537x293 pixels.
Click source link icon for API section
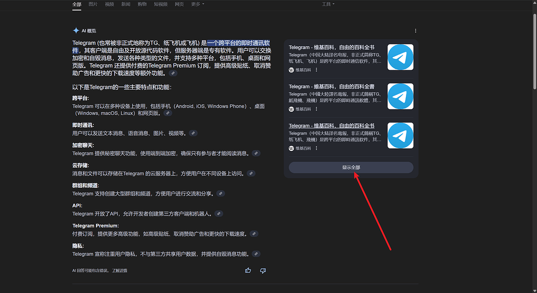tap(219, 213)
